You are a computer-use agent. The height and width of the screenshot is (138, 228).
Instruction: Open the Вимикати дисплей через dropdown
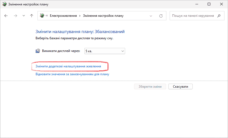(x=105, y=51)
